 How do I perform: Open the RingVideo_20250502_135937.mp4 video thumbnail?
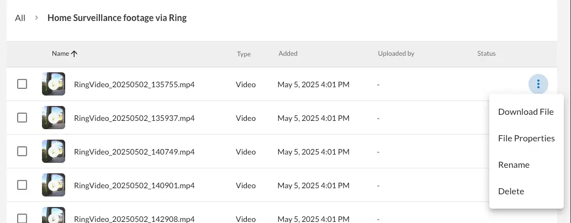point(54,118)
